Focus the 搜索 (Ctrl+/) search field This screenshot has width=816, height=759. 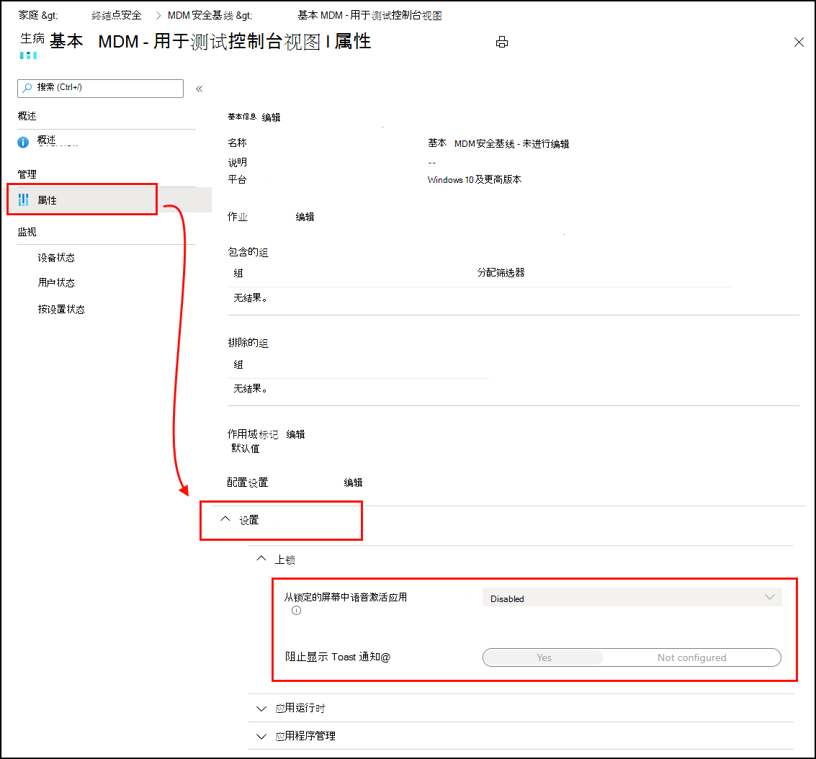point(100,89)
